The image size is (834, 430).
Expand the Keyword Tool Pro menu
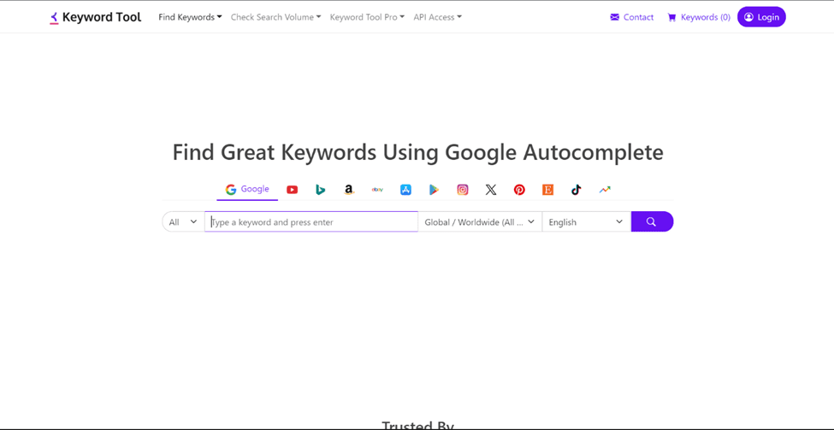click(368, 17)
